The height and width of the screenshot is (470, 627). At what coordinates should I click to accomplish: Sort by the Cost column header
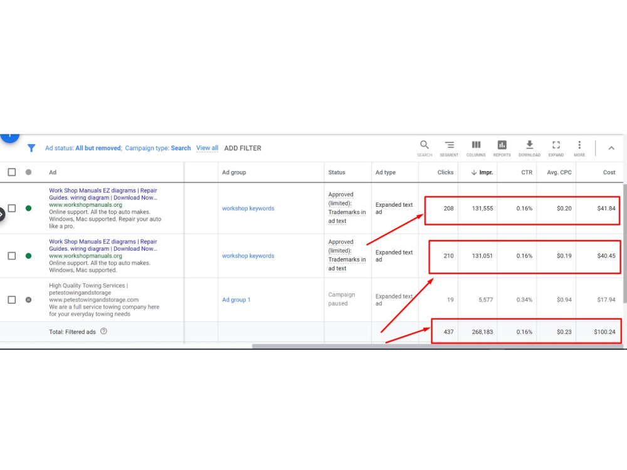pyautogui.click(x=609, y=172)
